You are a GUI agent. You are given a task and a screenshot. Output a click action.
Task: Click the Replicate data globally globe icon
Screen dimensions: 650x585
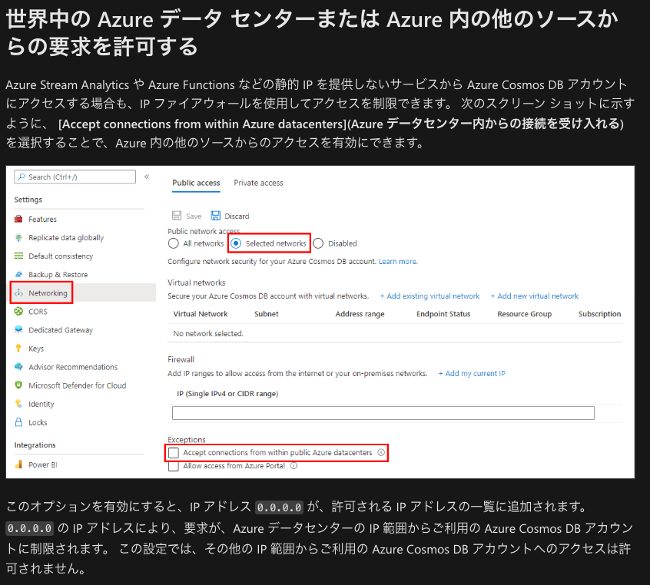pyautogui.click(x=18, y=237)
